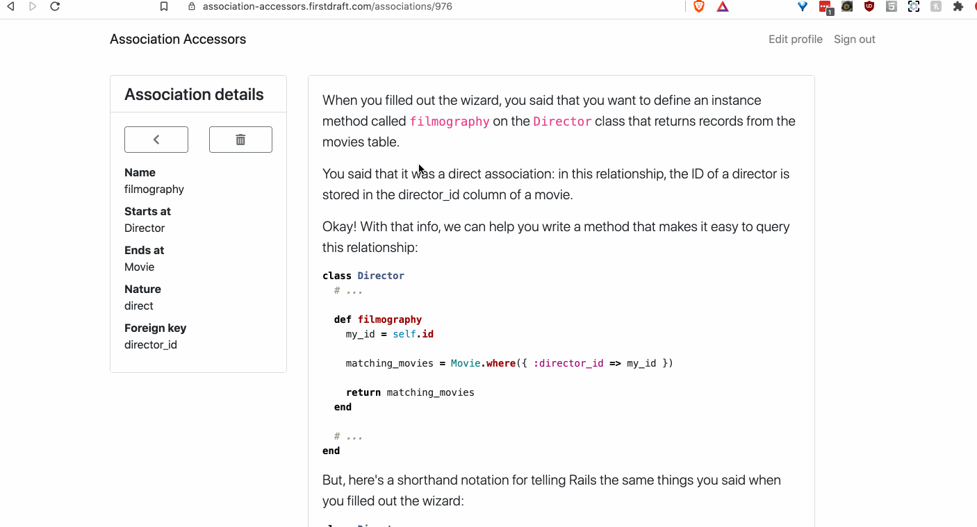Click the 'Starts at' label
The width and height of the screenshot is (977, 527).
pyautogui.click(x=147, y=211)
